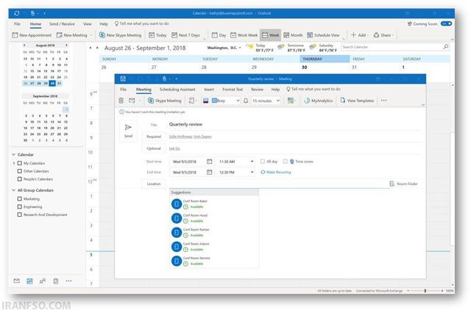The image size is (471, 310).
Task: Check the Marketing group calendar
Action: pos(20,199)
